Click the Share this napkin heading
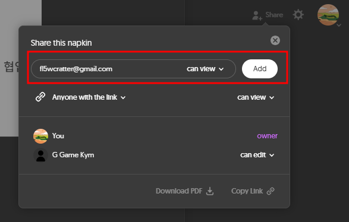349x222 pixels. click(x=61, y=43)
